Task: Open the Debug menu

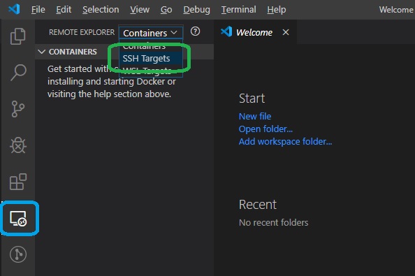Action: (196, 10)
